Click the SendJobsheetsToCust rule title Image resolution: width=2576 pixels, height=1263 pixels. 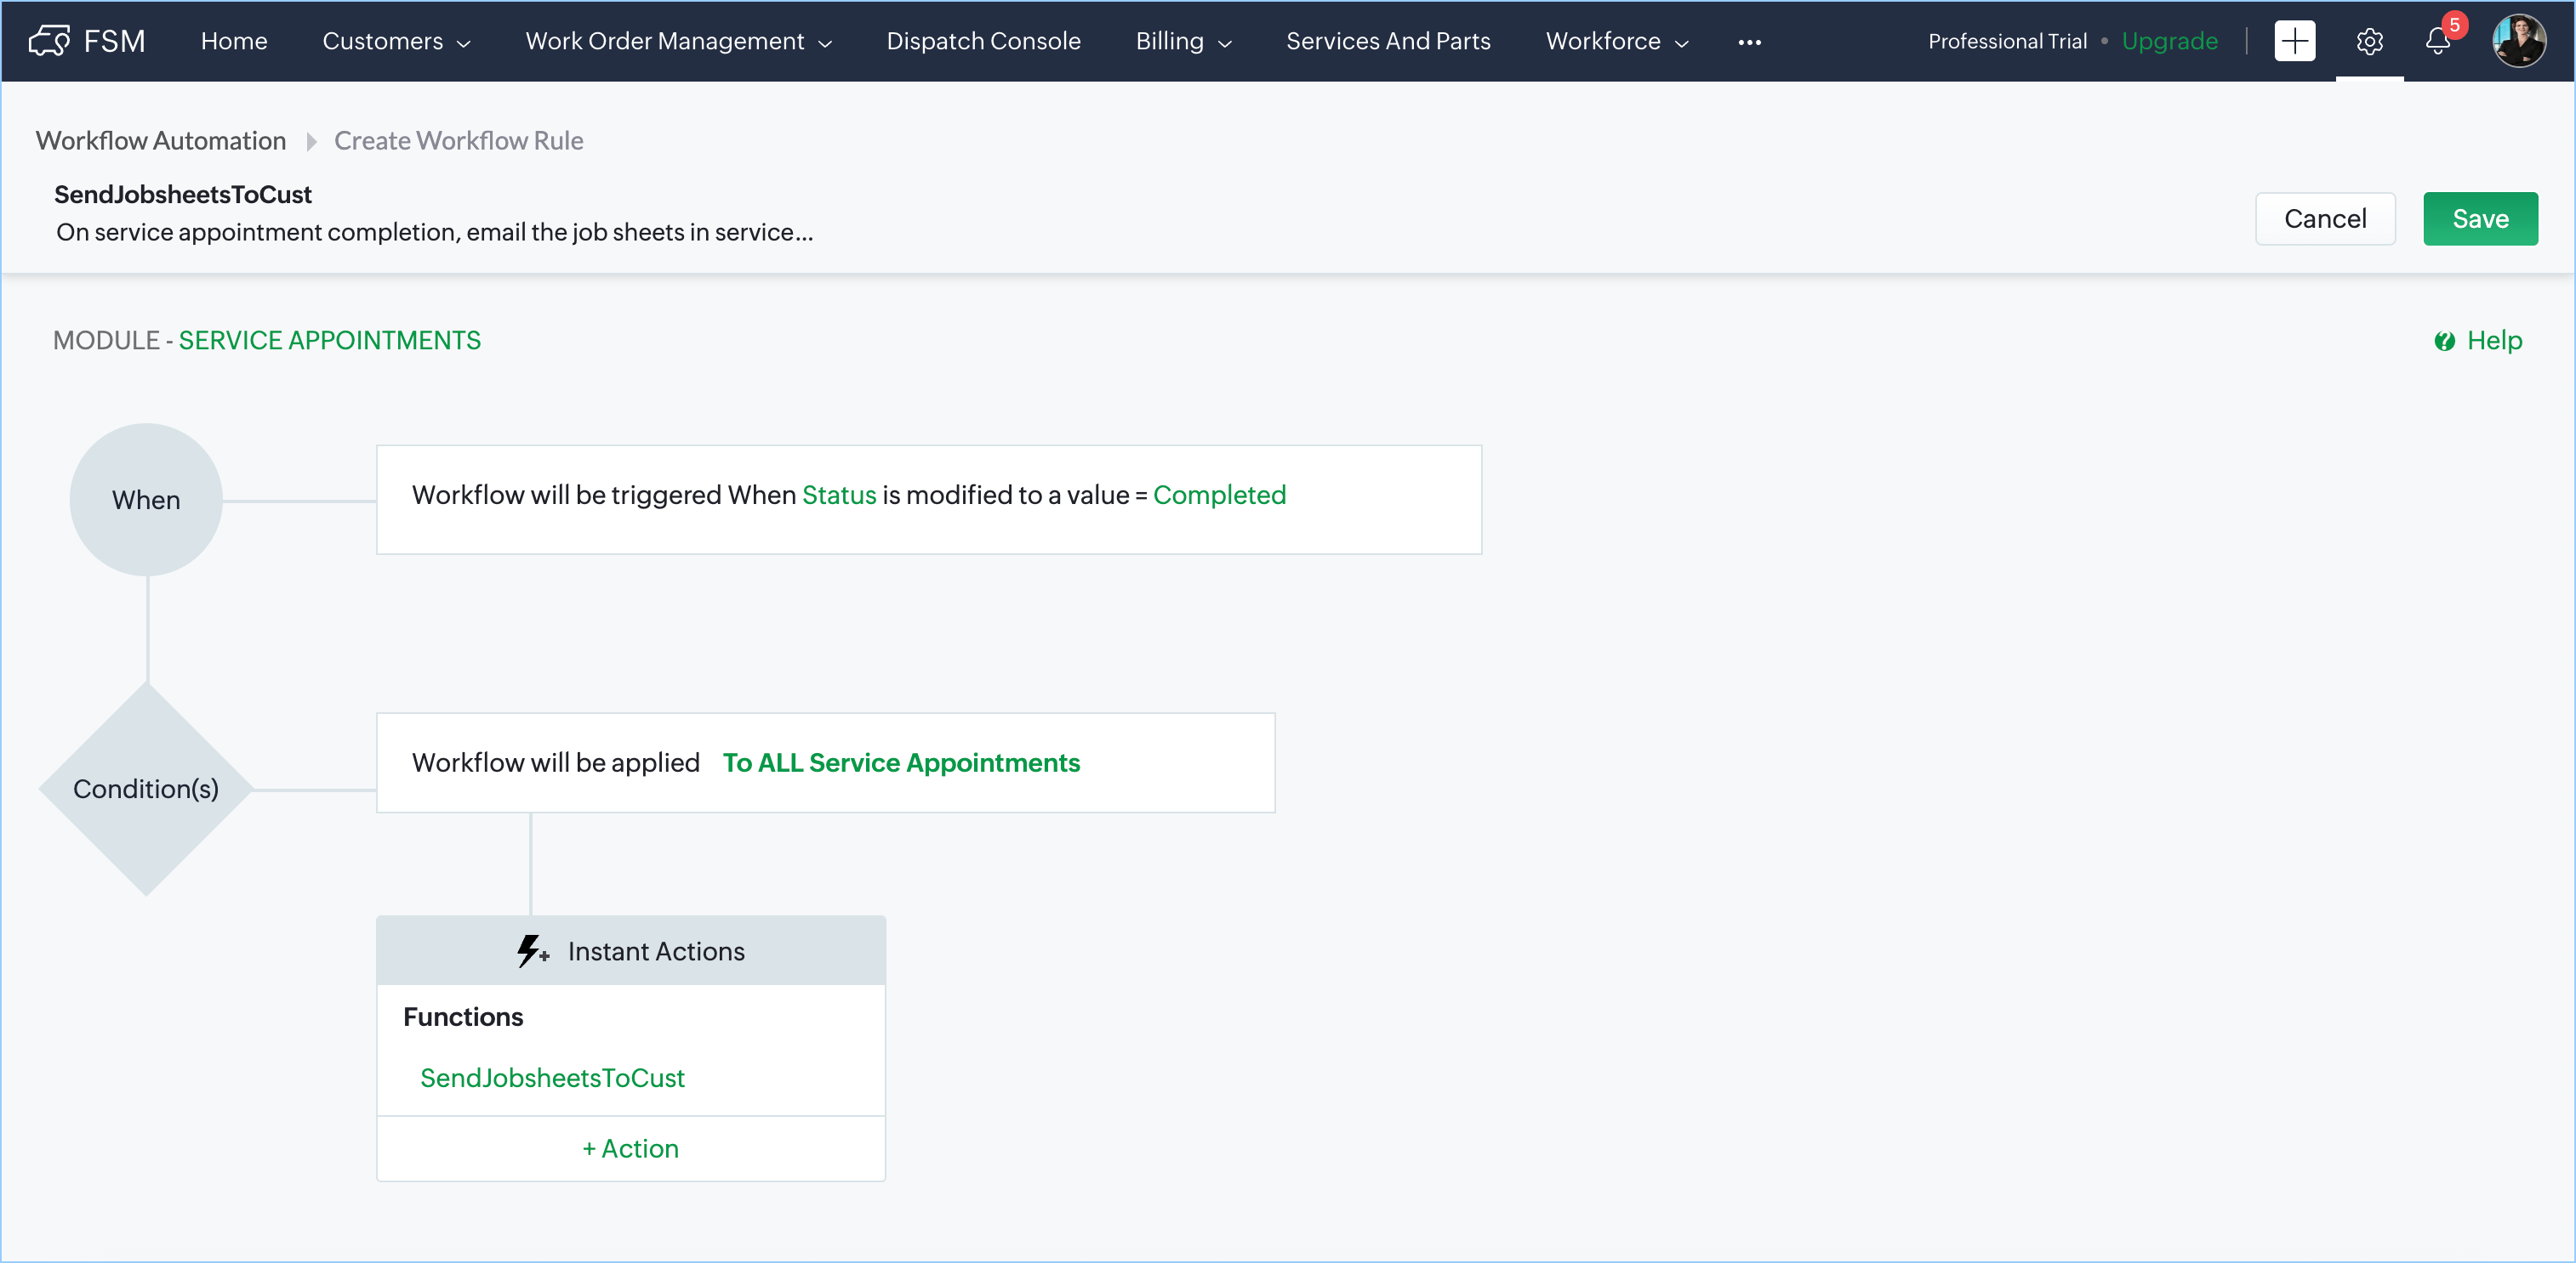point(183,195)
